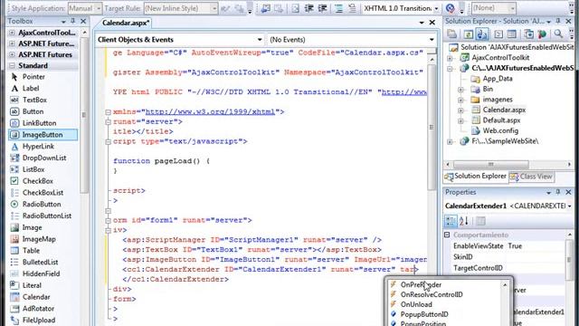Pin the Properties panel

558,192
